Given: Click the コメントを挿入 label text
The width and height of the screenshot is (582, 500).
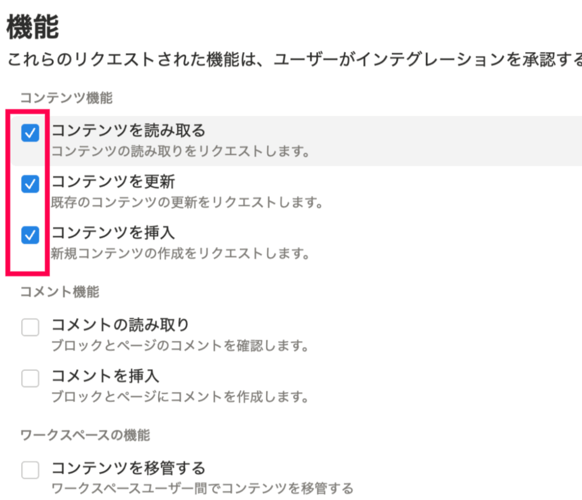Looking at the screenshot, I should pyautogui.click(x=105, y=376).
